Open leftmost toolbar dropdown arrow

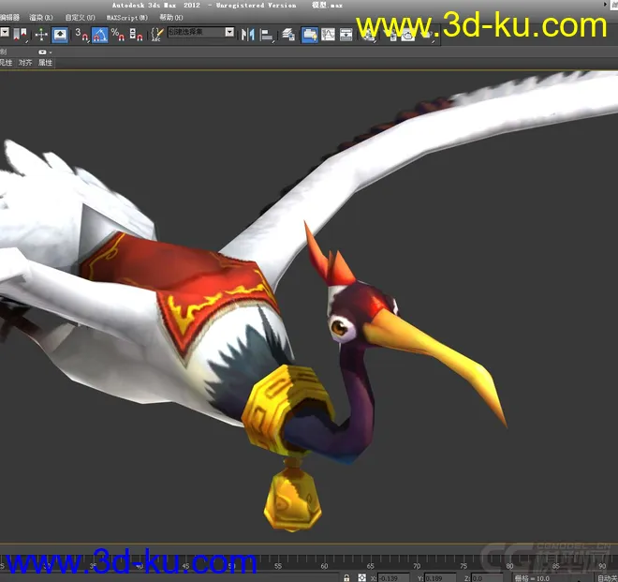[5, 33]
